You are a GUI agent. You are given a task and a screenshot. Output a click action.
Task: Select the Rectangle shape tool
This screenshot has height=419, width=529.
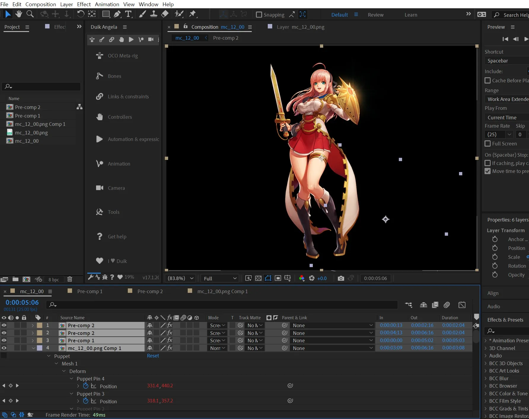tap(106, 14)
